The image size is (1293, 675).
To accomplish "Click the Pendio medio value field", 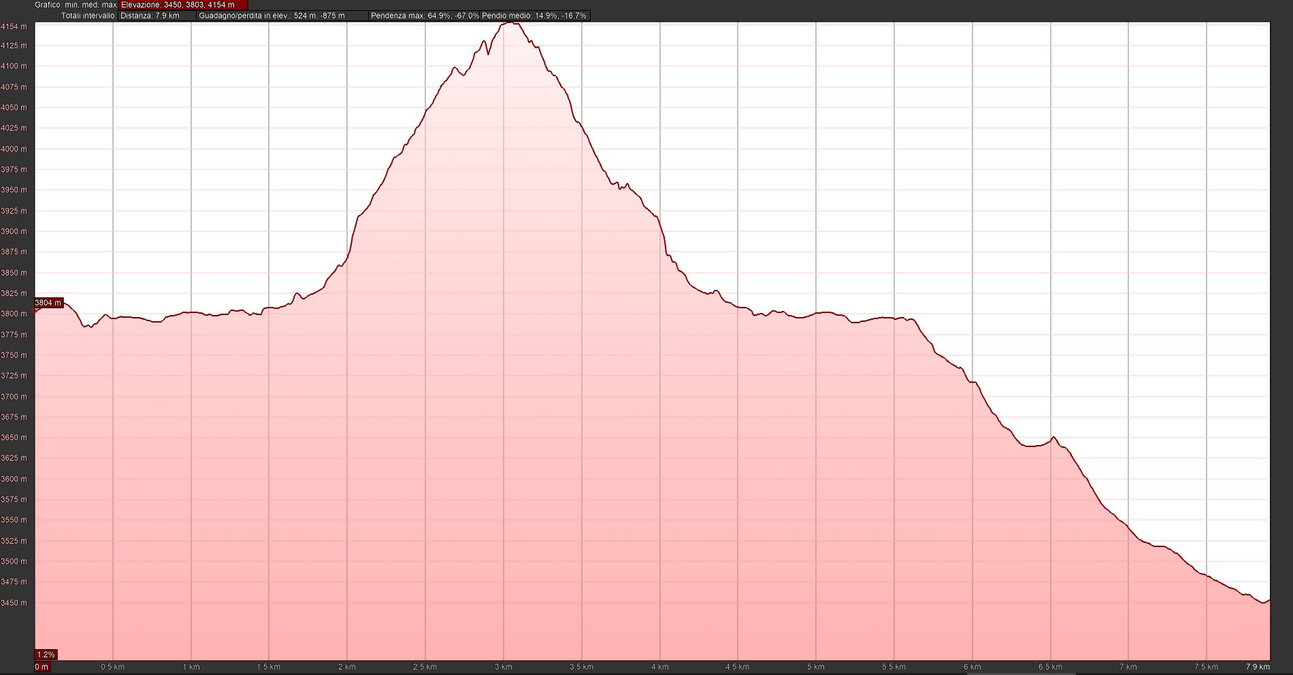I will (534, 16).
